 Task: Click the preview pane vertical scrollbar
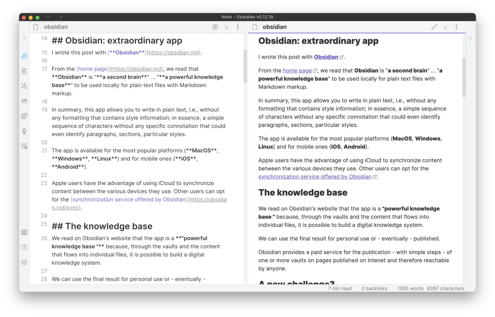[464, 78]
